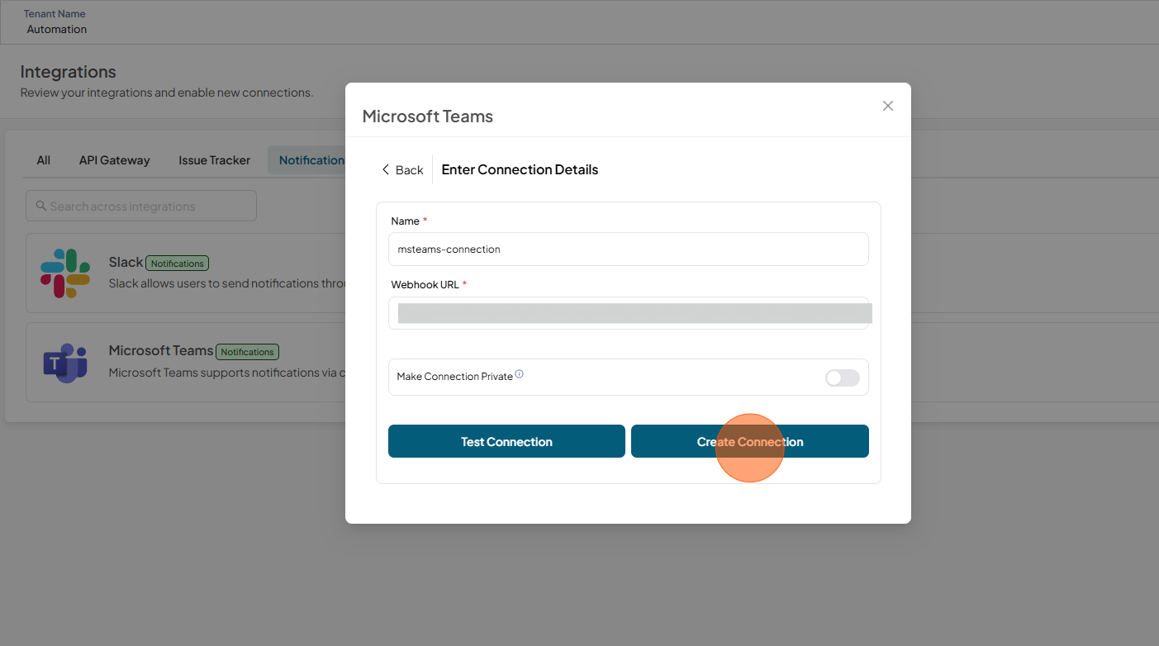Click the Enter Connection Details heading

[520, 169]
